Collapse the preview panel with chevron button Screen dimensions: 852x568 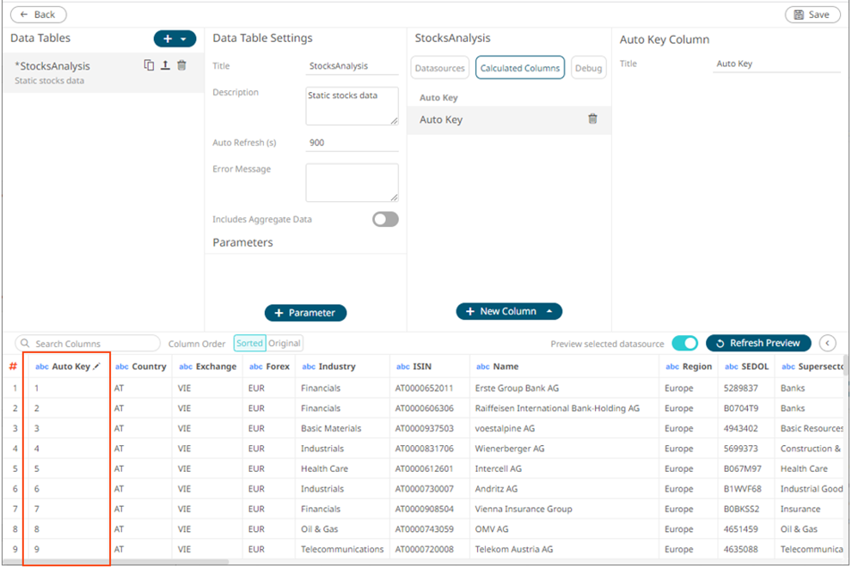pyautogui.click(x=828, y=343)
